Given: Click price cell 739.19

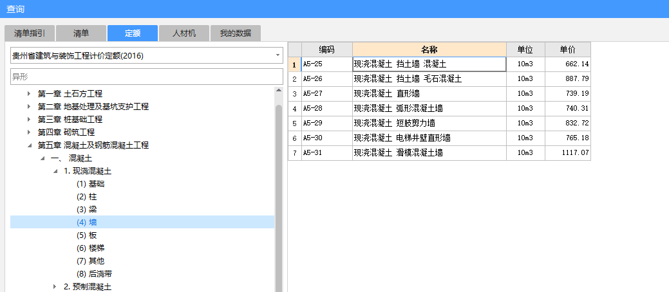Looking at the screenshot, I should click(568, 94).
